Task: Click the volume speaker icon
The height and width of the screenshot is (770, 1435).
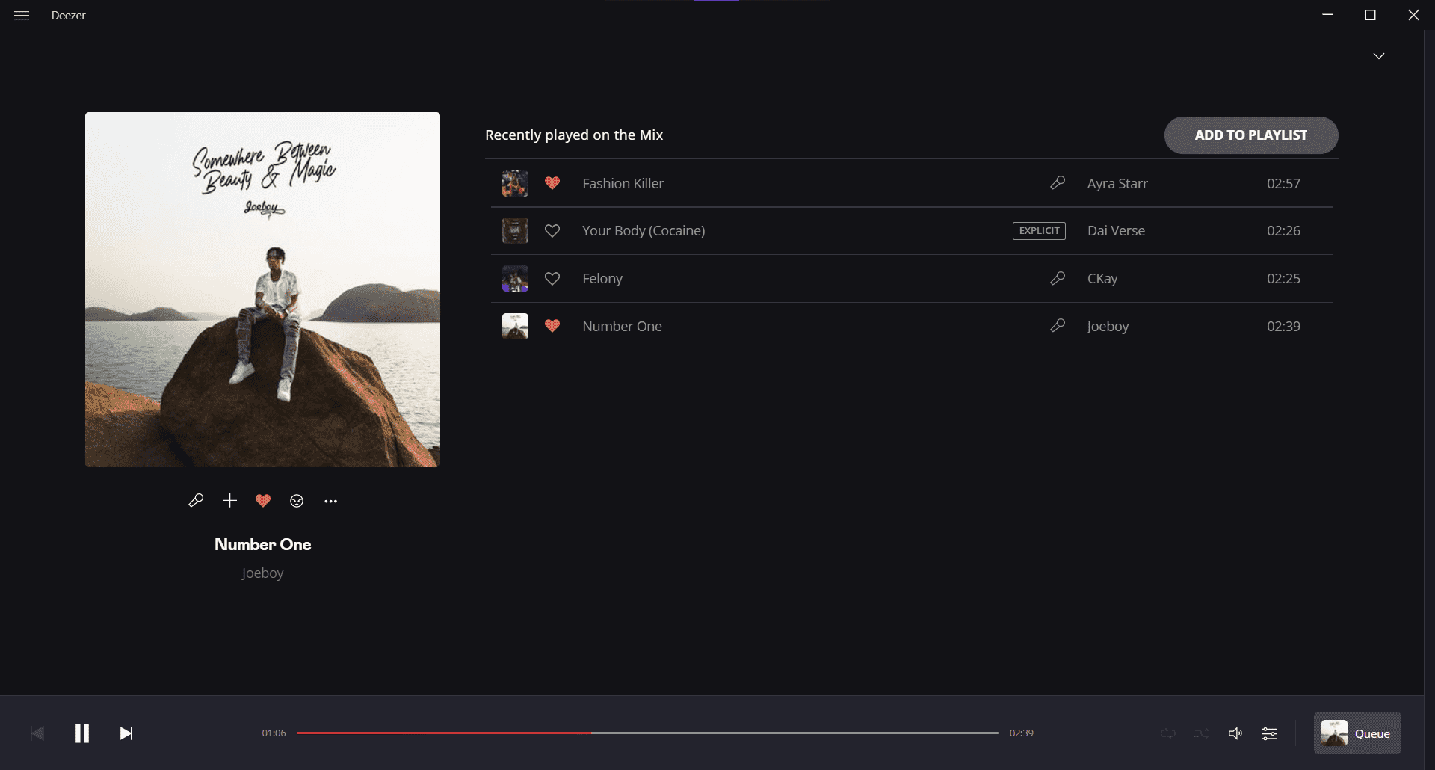Action: click(x=1235, y=733)
